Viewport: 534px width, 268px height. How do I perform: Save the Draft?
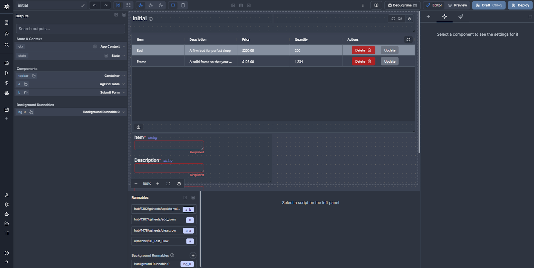pos(489,5)
